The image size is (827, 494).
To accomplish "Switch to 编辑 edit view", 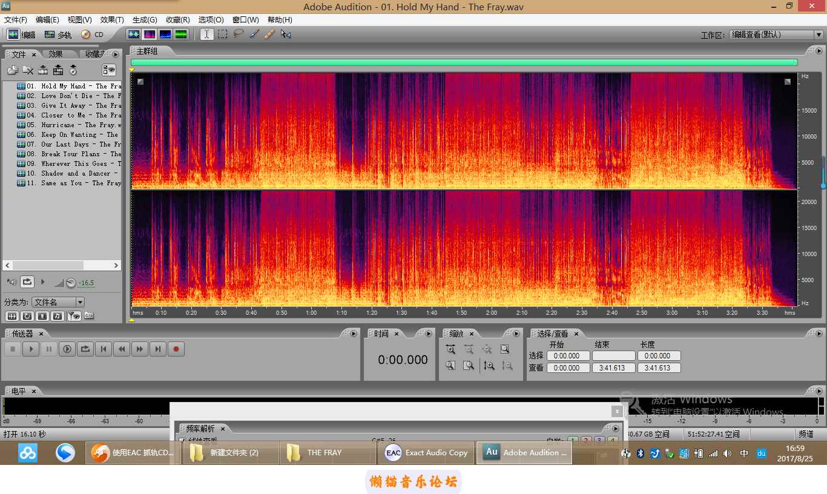I will 21,35.
